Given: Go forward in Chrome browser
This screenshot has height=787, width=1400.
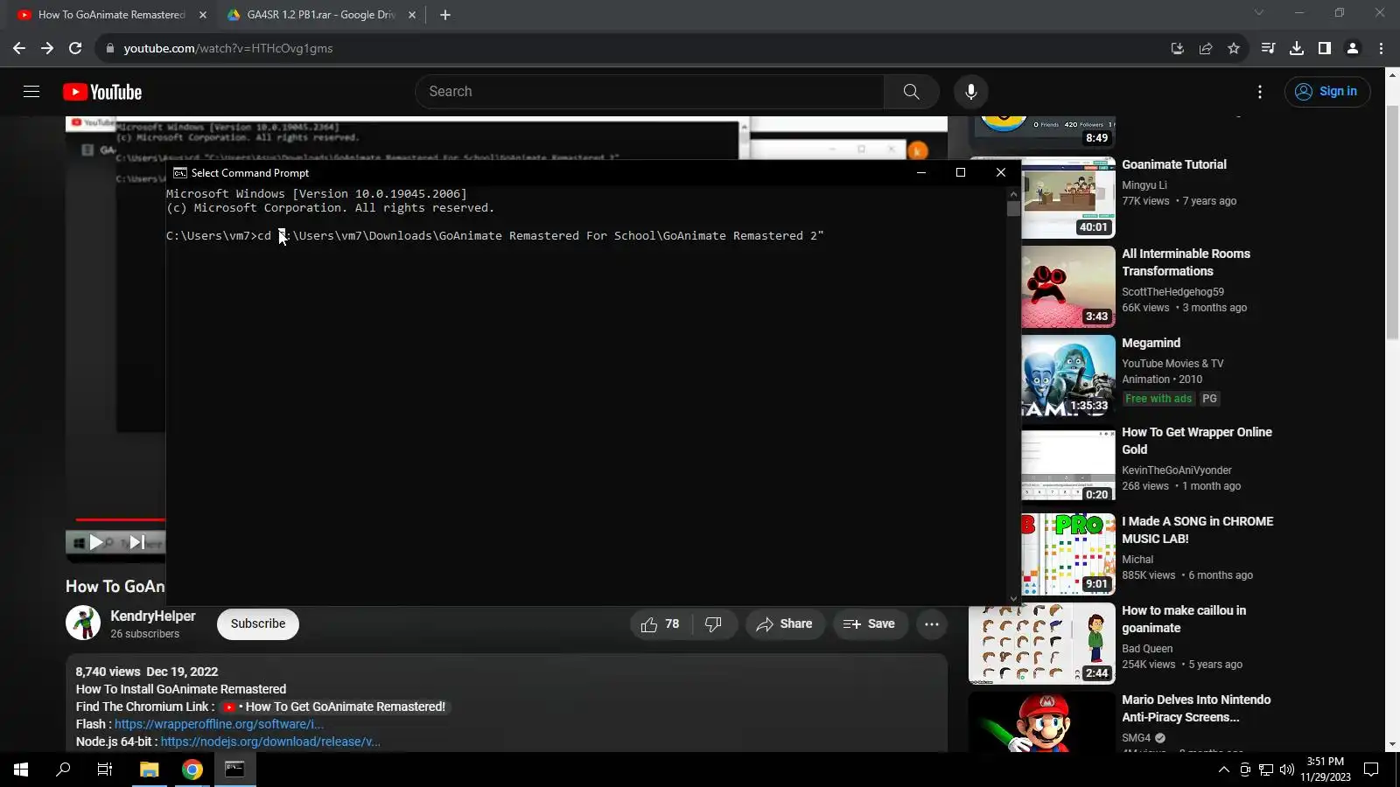Looking at the screenshot, I should (47, 48).
